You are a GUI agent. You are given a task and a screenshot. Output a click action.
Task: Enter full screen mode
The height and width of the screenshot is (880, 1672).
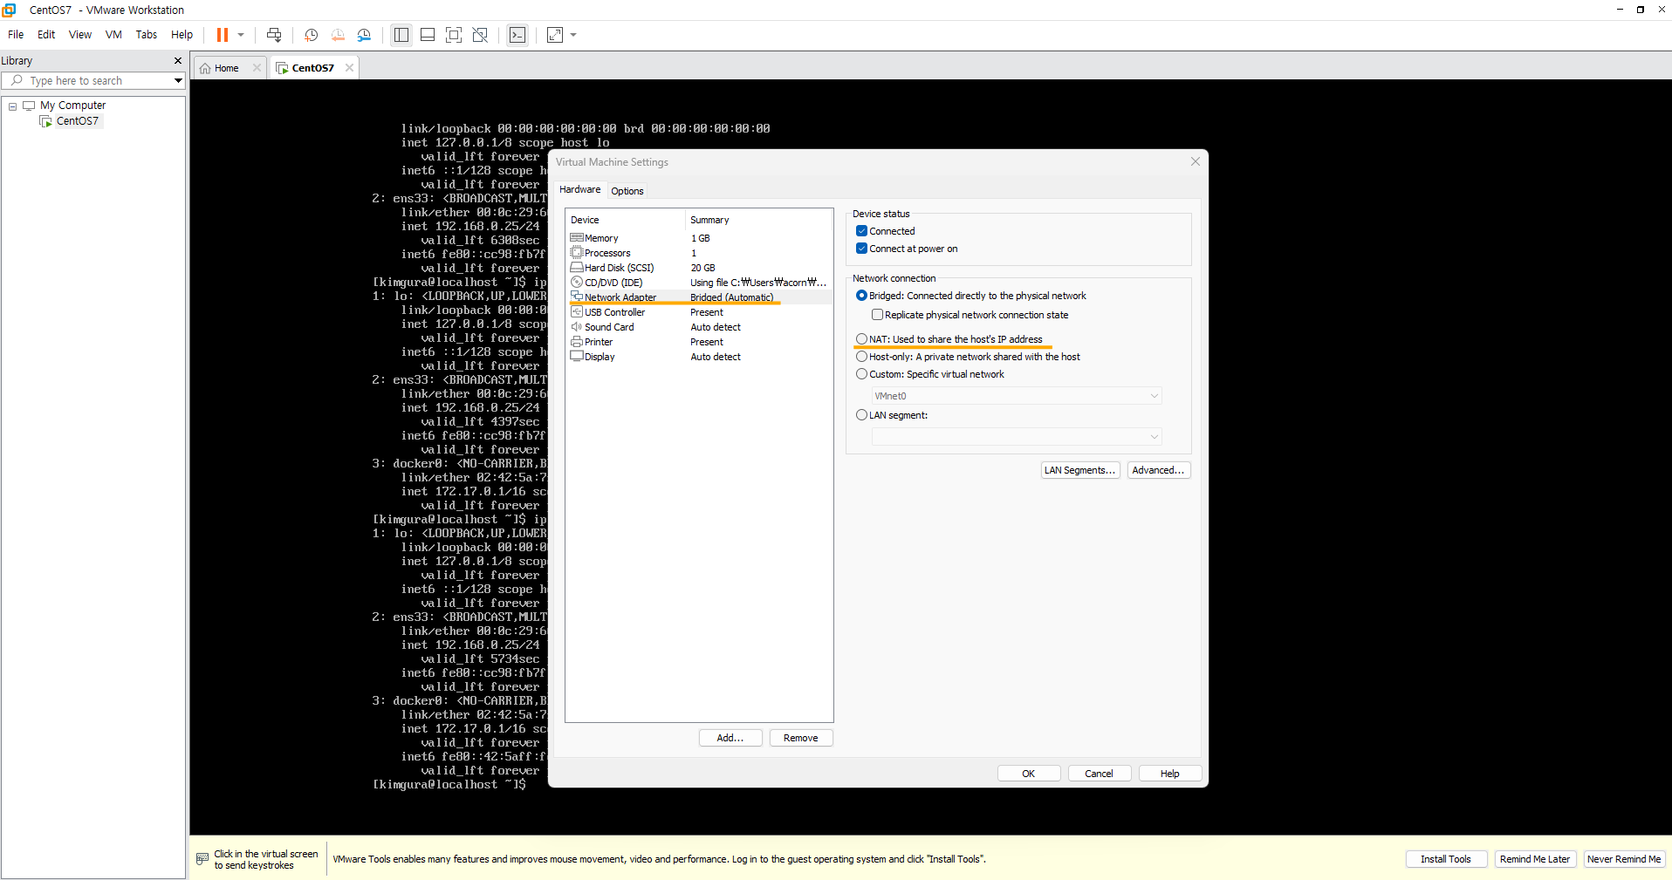(x=453, y=35)
